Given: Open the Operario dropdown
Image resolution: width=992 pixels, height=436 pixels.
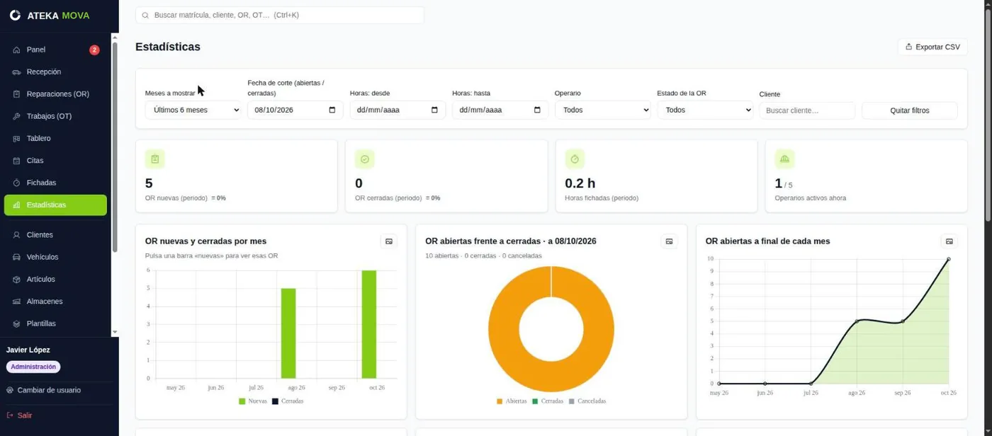Looking at the screenshot, I should click(x=602, y=110).
